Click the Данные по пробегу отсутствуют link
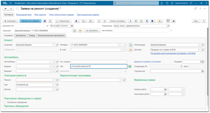Viewport: 210px width, 113px height. [148, 62]
